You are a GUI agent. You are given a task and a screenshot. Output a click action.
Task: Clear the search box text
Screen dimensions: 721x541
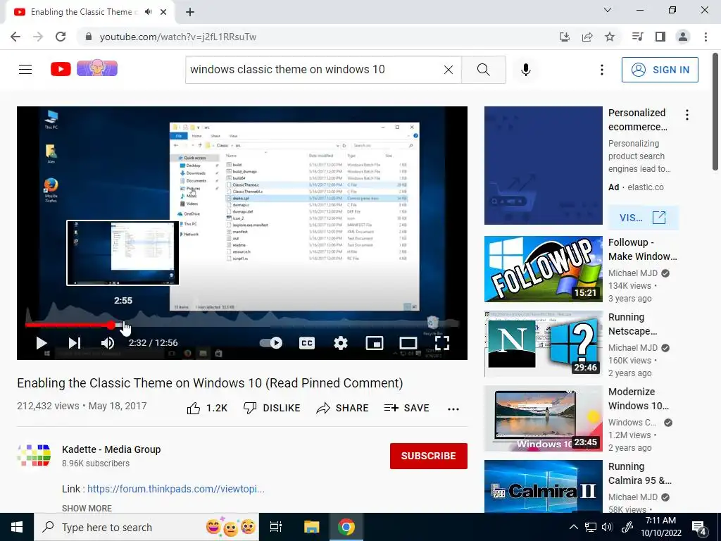tap(449, 70)
